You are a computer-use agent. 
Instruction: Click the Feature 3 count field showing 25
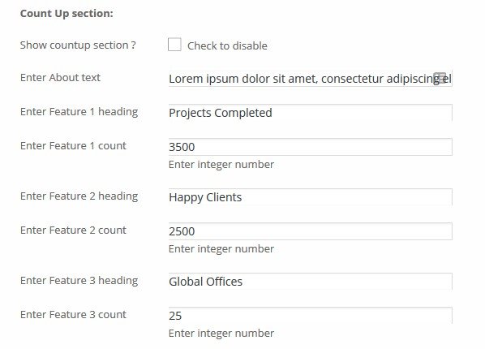tap(311, 316)
